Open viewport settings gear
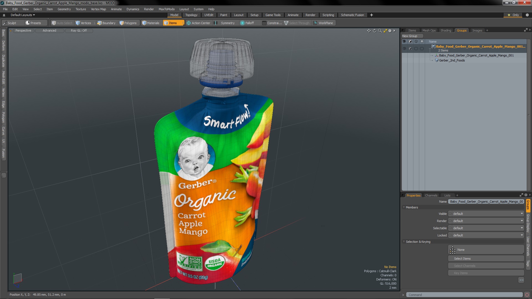The height and width of the screenshot is (299, 532). 390,31
